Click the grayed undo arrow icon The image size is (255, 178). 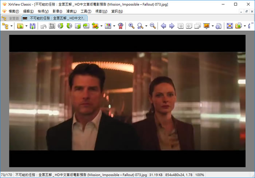(x=43, y=26)
